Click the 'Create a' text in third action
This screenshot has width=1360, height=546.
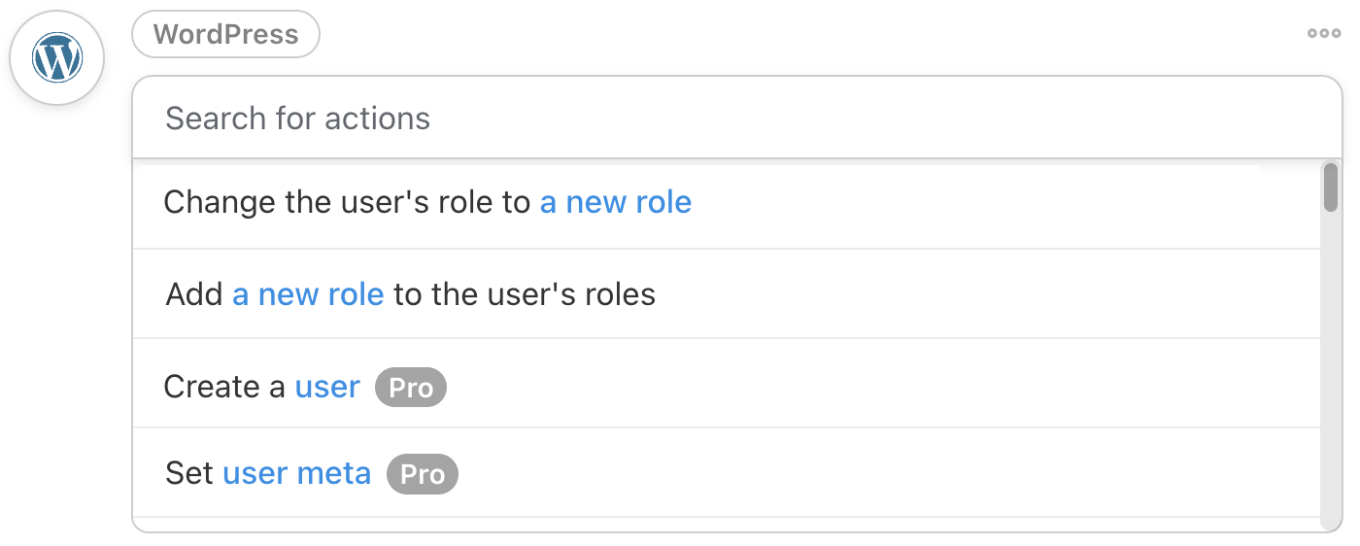(224, 388)
